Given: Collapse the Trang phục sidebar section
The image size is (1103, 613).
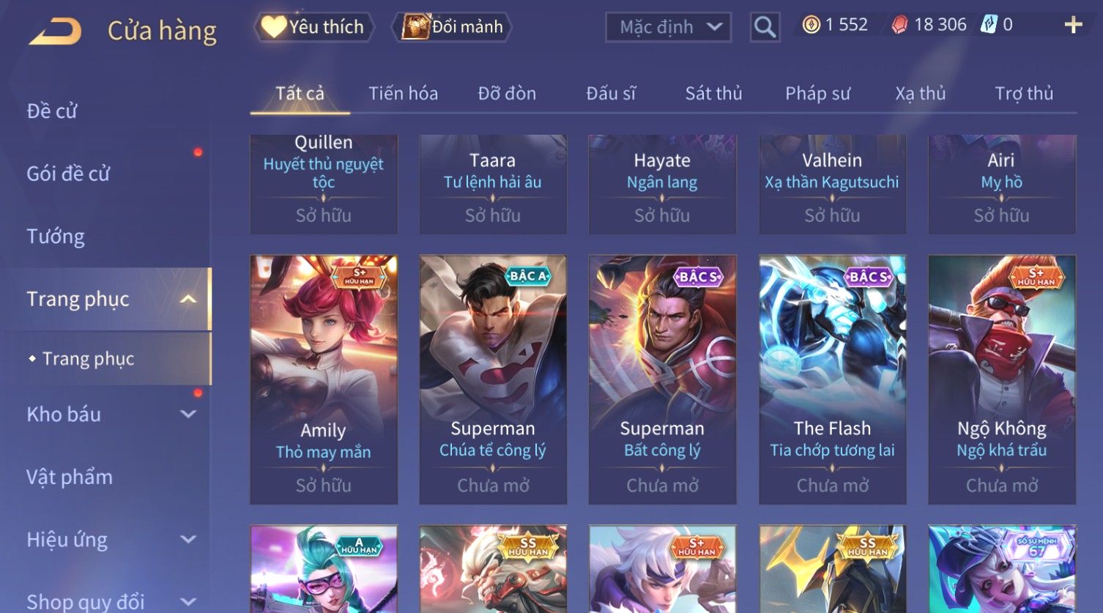Looking at the screenshot, I should pyautogui.click(x=188, y=299).
